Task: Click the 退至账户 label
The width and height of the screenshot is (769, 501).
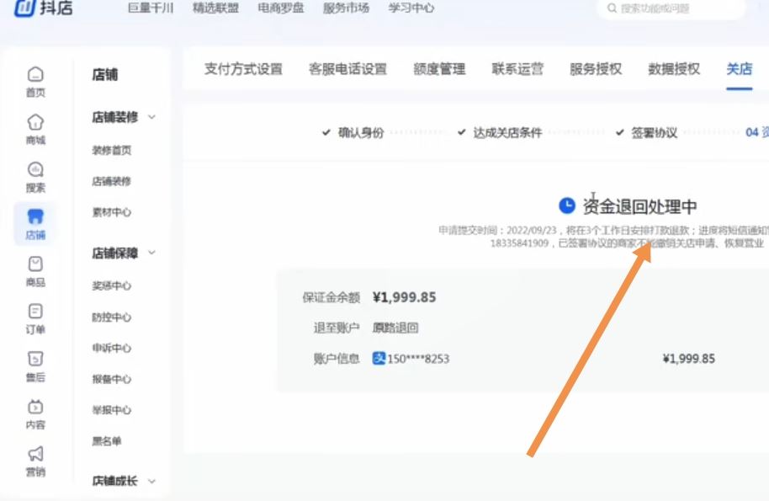Action: click(x=337, y=328)
